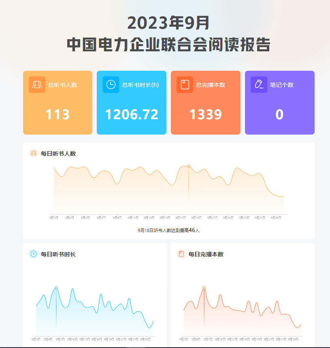This screenshot has height=348, width=330.
Task: Click 9月22日 on the 每日听书时长 axis
Action: tap(121, 340)
